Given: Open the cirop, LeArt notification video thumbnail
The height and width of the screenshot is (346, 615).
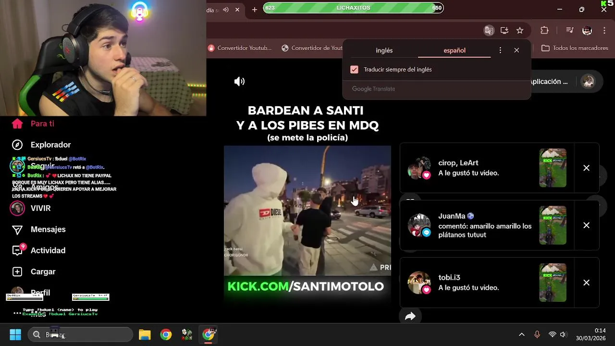Looking at the screenshot, I should [x=553, y=168].
